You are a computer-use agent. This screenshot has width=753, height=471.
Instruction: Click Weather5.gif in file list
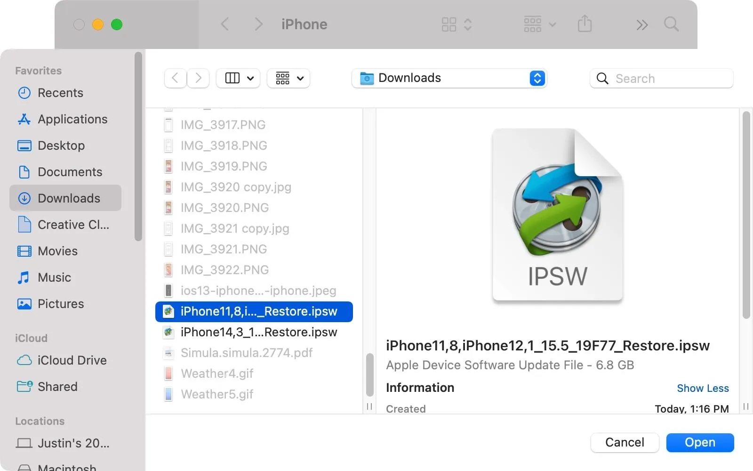point(254,394)
